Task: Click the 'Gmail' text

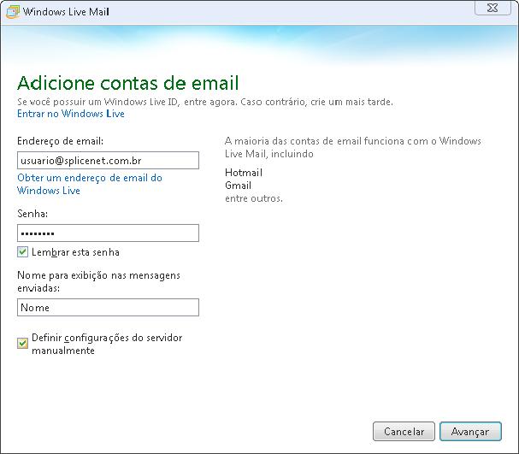Action: pos(238,186)
